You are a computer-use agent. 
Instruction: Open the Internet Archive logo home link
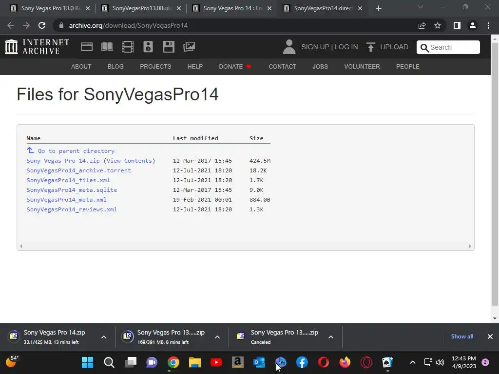(37, 47)
